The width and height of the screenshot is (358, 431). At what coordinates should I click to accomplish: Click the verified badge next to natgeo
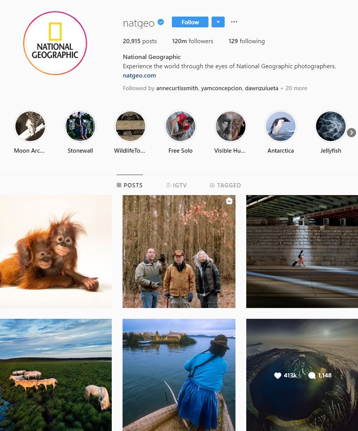pos(161,22)
